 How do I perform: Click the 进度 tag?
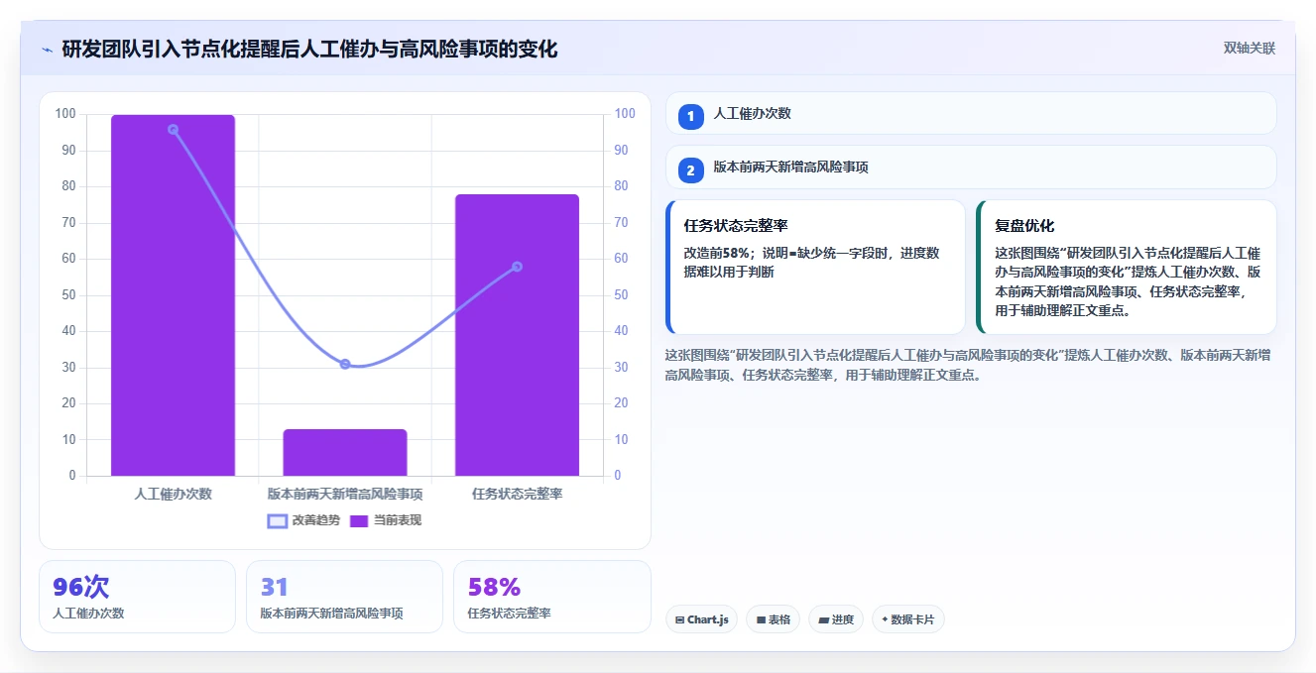point(836,619)
